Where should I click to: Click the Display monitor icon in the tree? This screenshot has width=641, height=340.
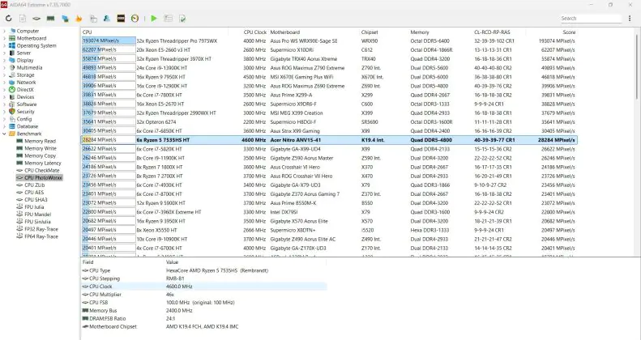12,61
